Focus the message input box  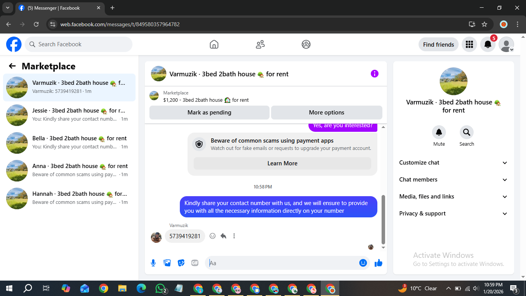point(283,263)
